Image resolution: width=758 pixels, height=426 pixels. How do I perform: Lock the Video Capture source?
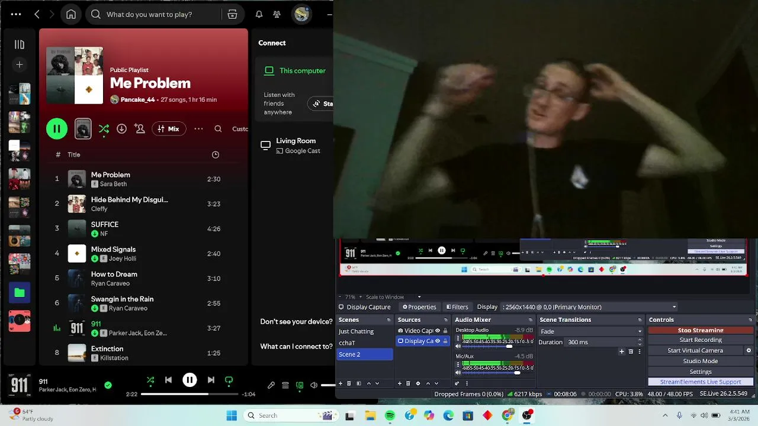coord(445,331)
